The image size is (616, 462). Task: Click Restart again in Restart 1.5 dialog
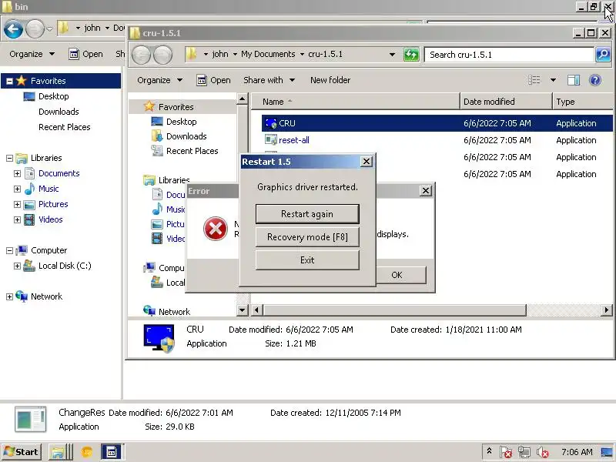(x=307, y=214)
